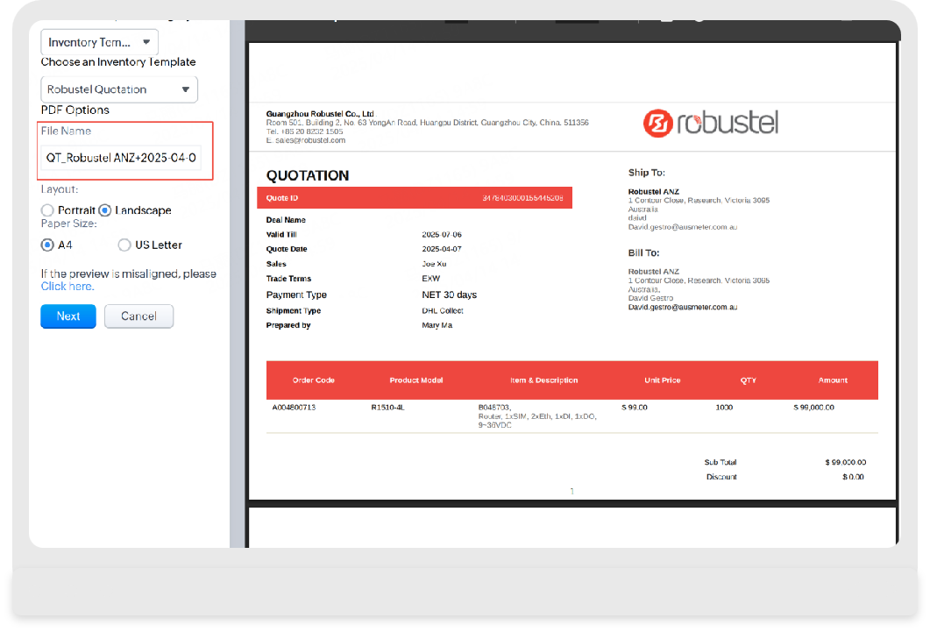
Task: Follow the 'Click here' misaligned preview link
Action: click(67, 287)
